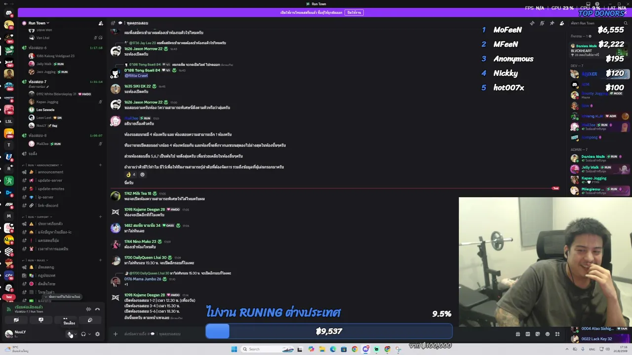Open Chrome in the taskbar

[x=355, y=349]
